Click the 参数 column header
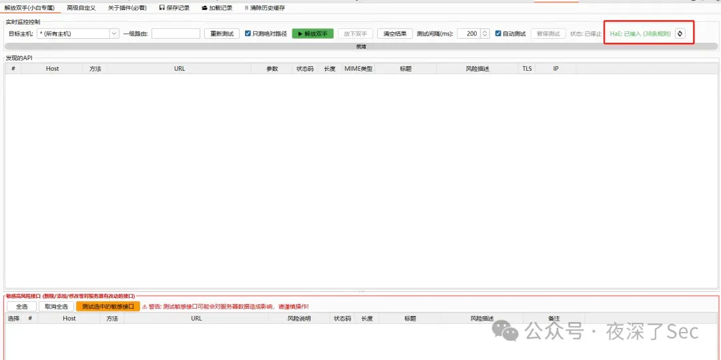Viewport: 721px width, 360px height. [272, 69]
